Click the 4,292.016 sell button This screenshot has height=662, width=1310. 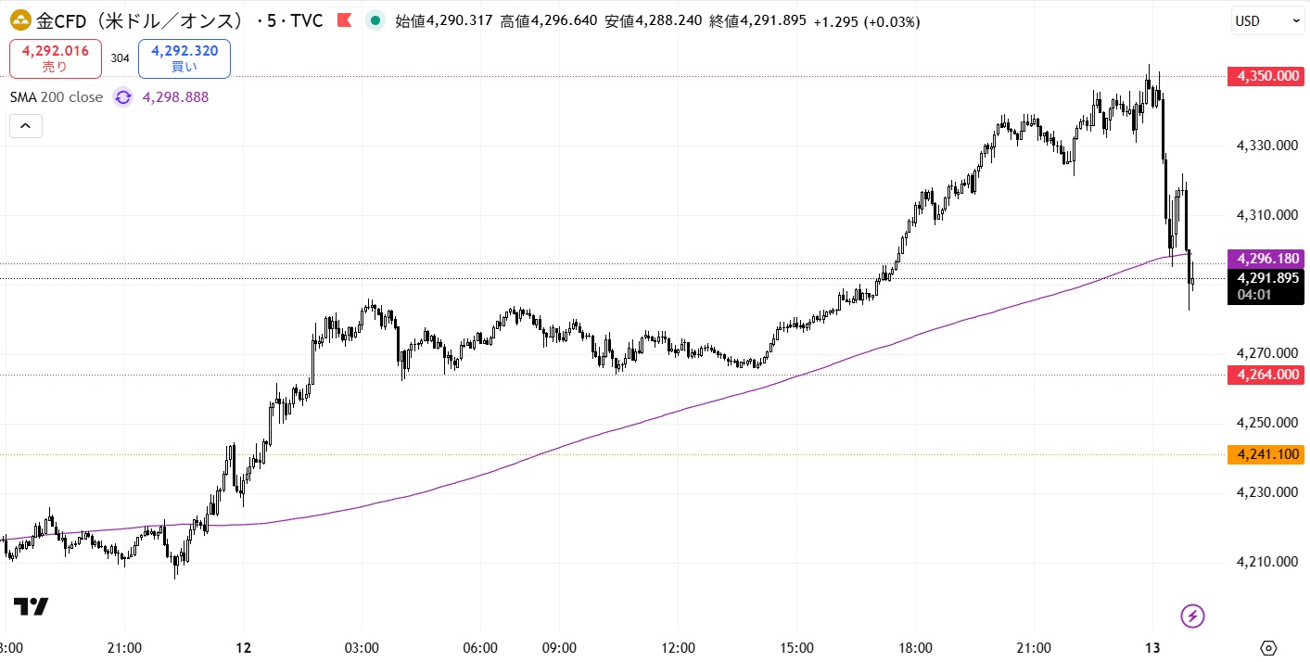(56, 58)
